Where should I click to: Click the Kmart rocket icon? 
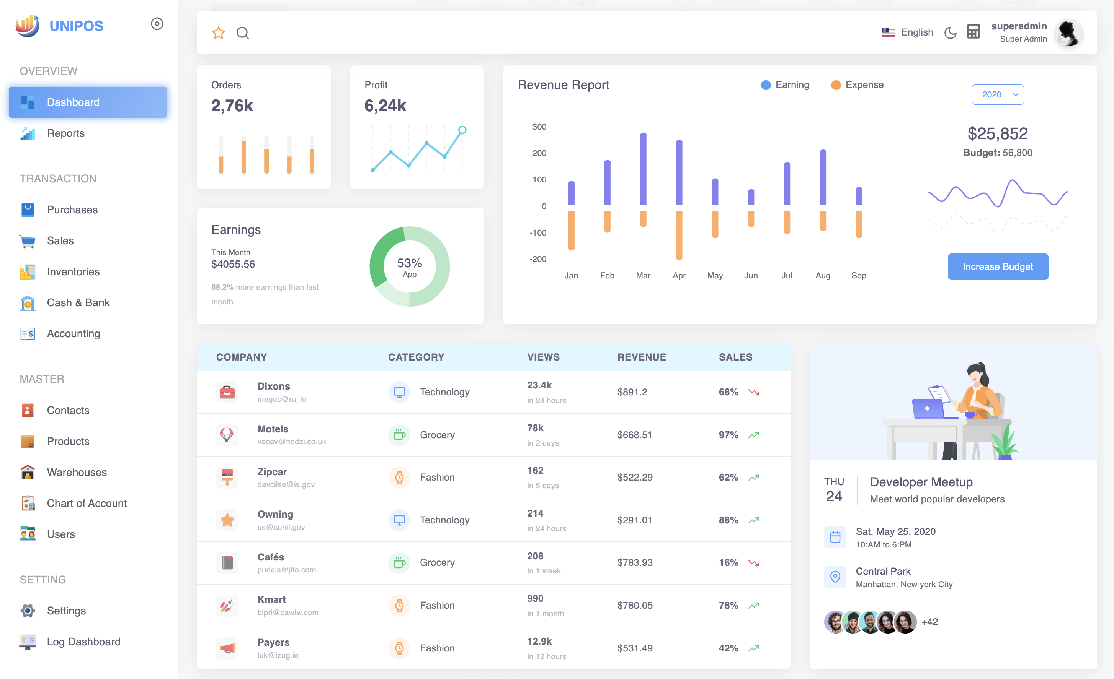(x=227, y=606)
